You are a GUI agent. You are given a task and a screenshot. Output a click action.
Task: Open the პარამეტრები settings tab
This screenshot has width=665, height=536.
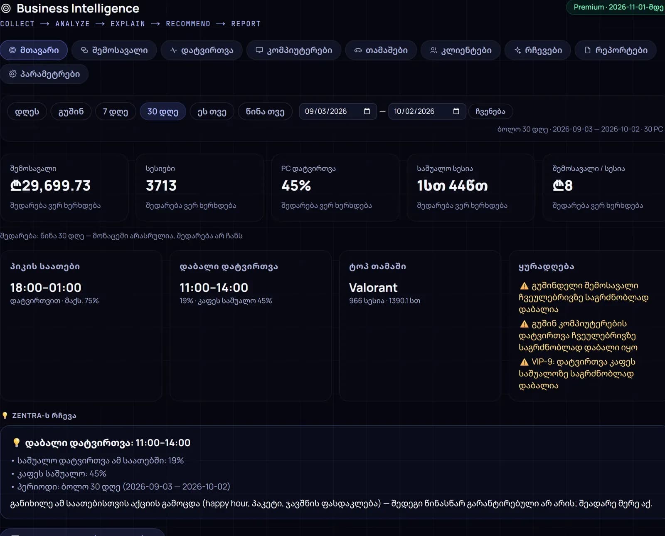(44, 74)
